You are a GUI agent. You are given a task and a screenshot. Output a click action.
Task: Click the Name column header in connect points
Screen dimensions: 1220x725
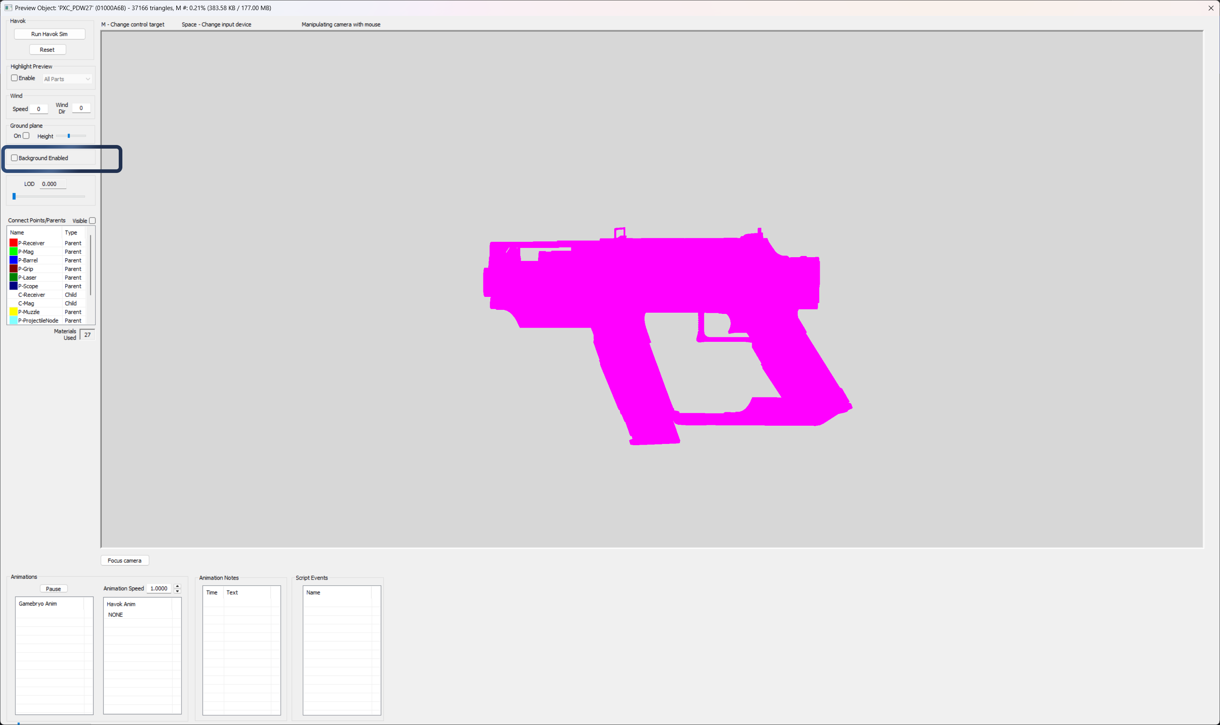click(x=35, y=232)
